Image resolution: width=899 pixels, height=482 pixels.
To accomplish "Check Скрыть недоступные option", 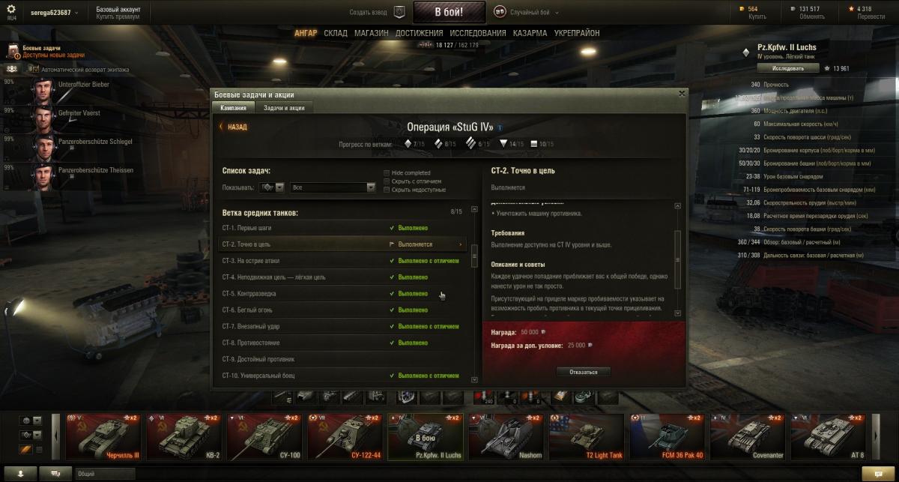I will click(387, 189).
